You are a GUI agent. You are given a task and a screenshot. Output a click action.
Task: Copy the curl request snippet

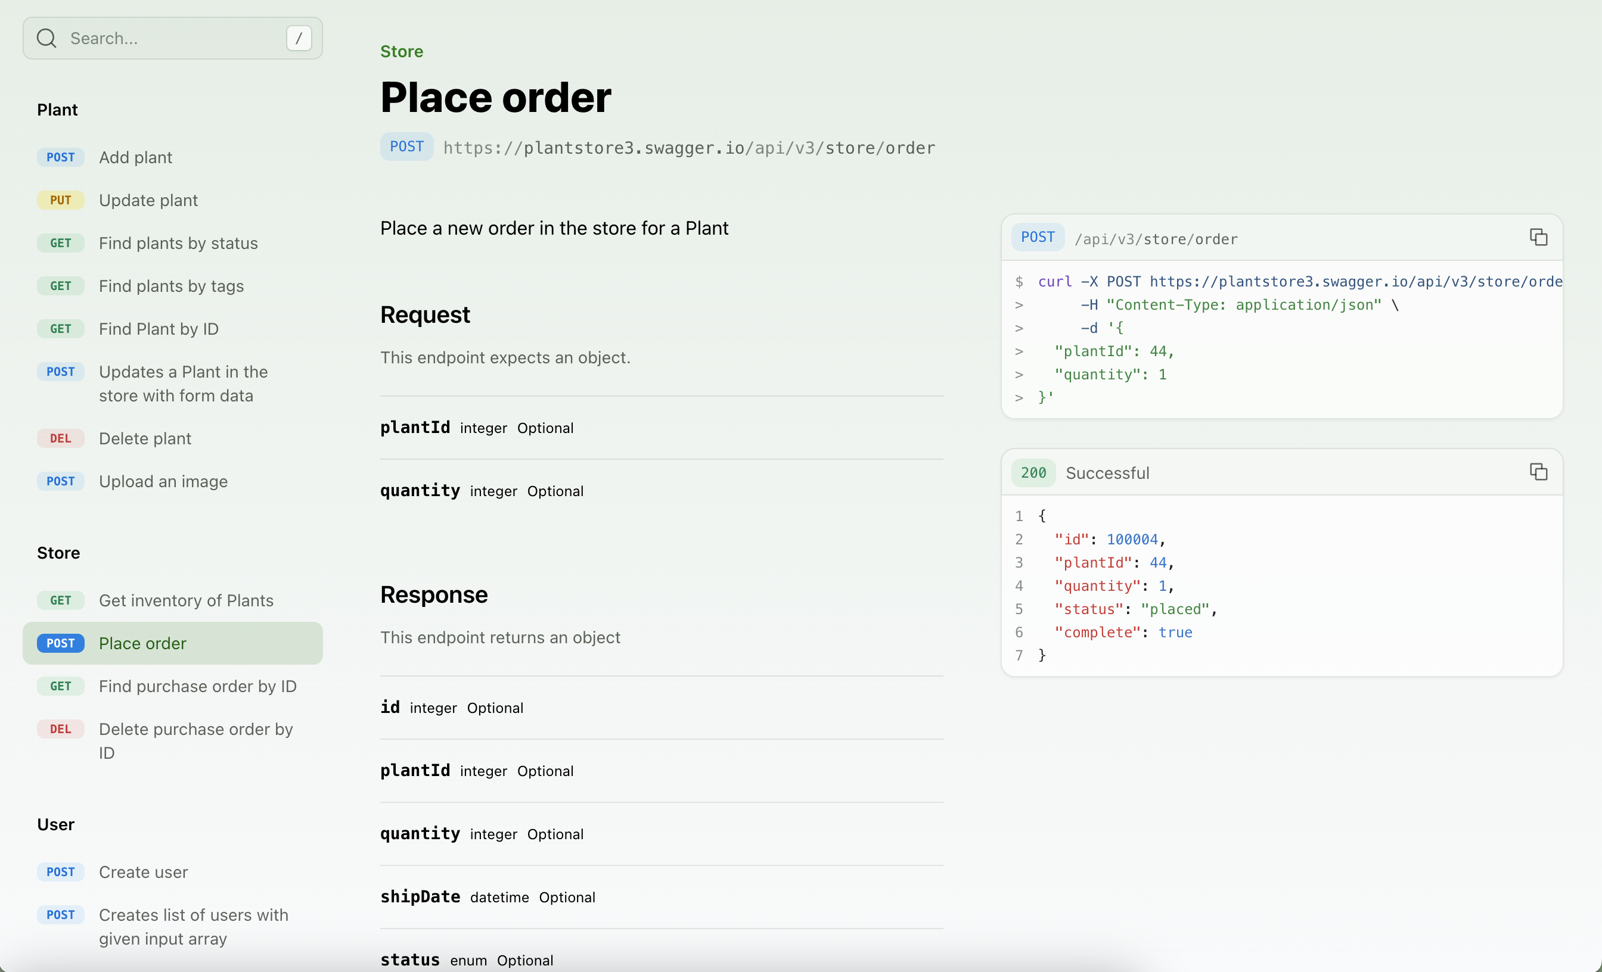coord(1538,237)
